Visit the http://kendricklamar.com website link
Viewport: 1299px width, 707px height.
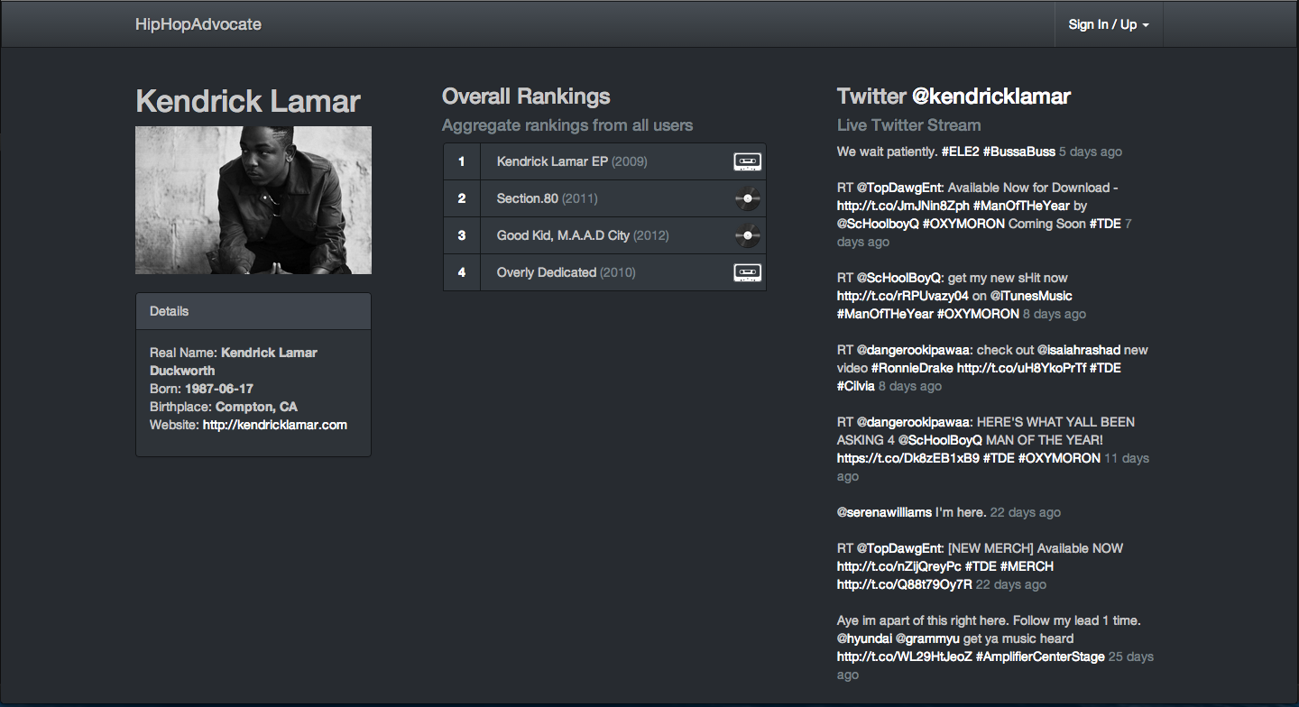(x=274, y=425)
